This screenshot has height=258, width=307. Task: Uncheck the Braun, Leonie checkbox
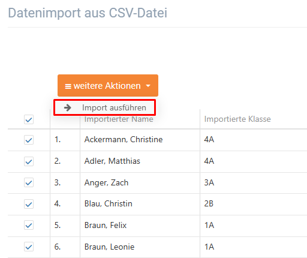pyautogui.click(x=29, y=247)
